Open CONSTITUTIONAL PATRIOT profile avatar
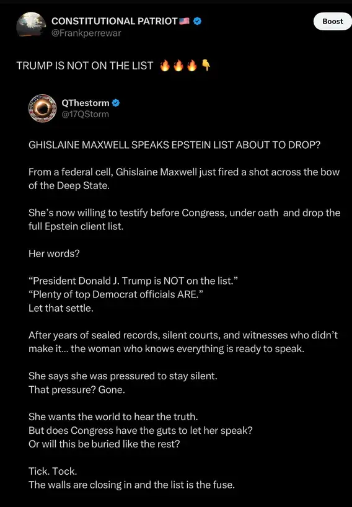The height and width of the screenshot is (507, 352). coord(31,25)
